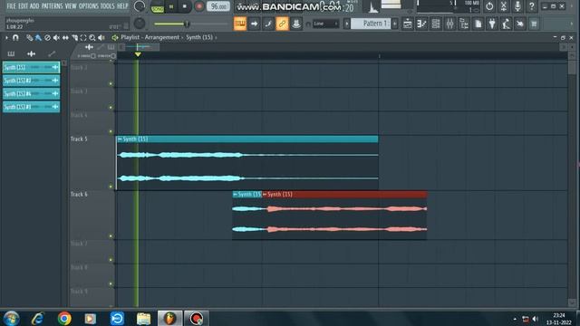Open blue Synth (15) clip menu on Track 6

pyautogui.click(x=235, y=194)
